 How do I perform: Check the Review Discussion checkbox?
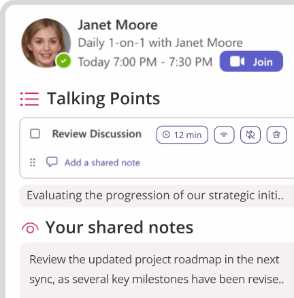pyautogui.click(x=35, y=133)
